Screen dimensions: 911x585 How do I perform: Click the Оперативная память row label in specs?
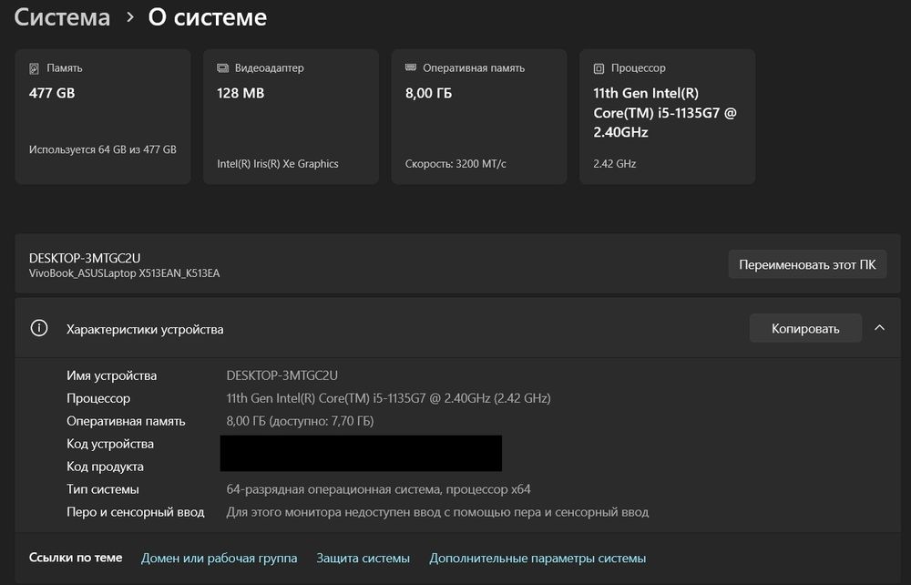[x=126, y=421]
